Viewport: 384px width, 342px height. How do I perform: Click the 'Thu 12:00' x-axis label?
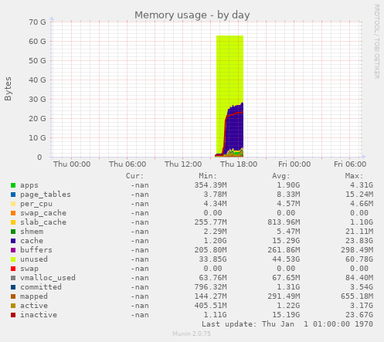(183, 164)
